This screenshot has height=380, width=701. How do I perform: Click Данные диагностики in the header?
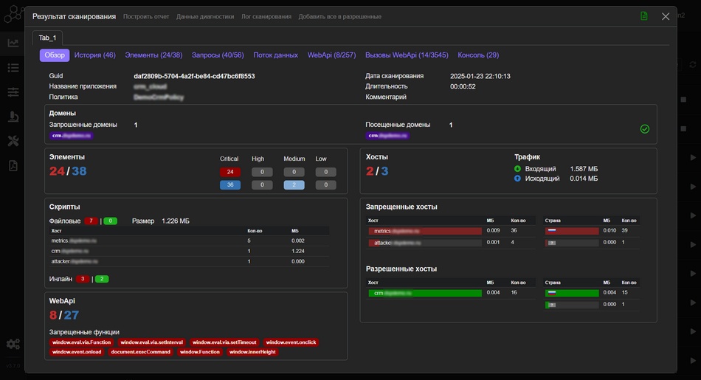[205, 16]
